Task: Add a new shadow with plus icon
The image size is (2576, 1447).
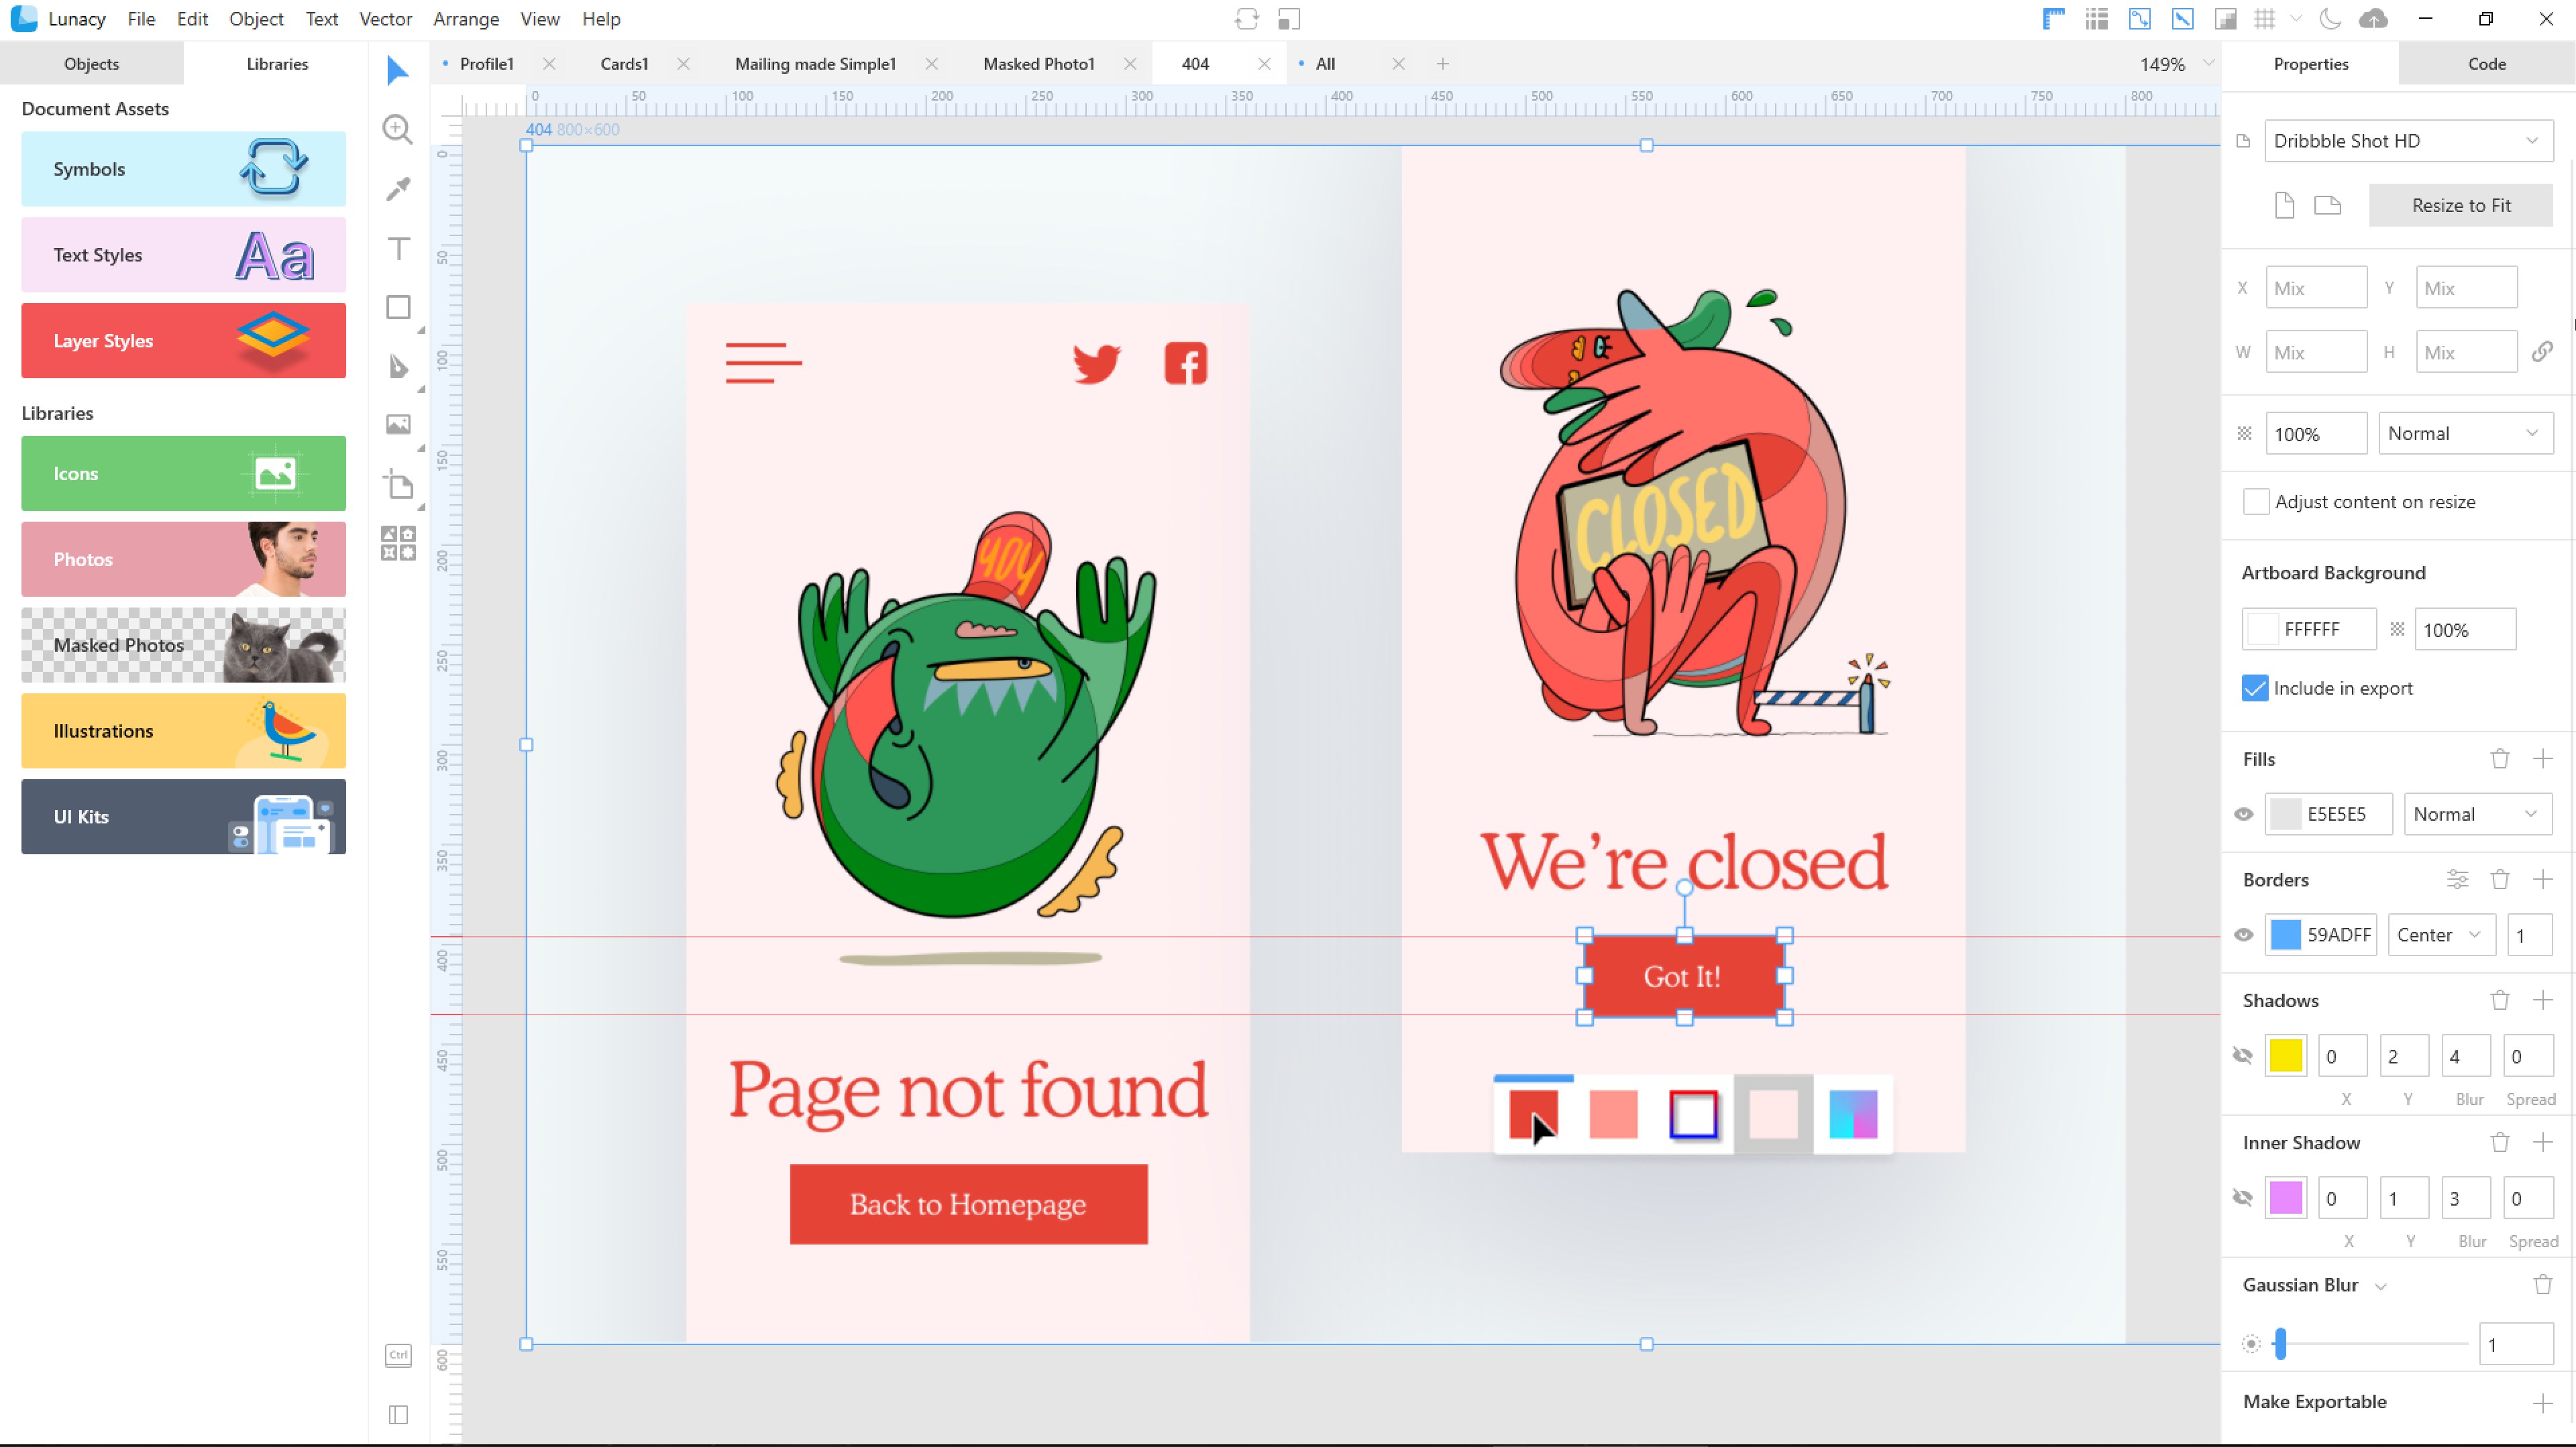Action: [x=2542, y=1000]
